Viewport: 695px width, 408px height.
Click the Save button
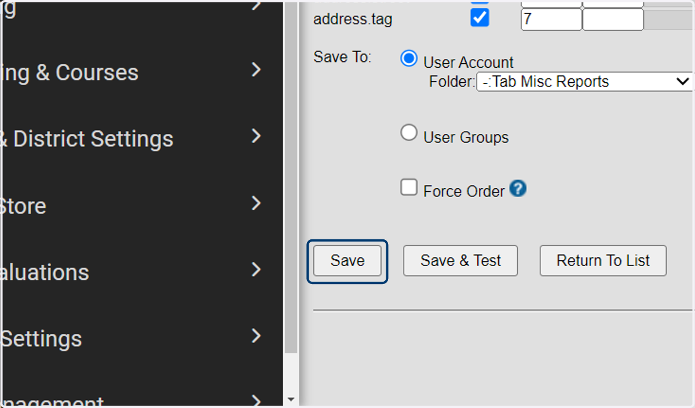click(348, 261)
